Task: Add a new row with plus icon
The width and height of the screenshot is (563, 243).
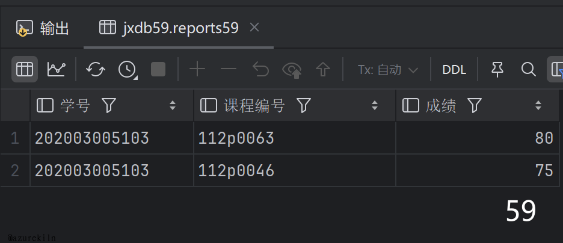Action: click(x=197, y=69)
